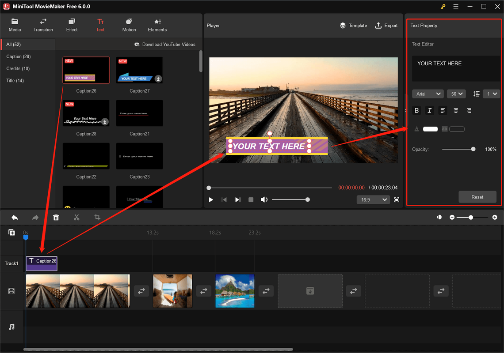Adjust the player volume slider
This screenshot has height=353, width=504.
pyautogui.click(x=290, y=199)
